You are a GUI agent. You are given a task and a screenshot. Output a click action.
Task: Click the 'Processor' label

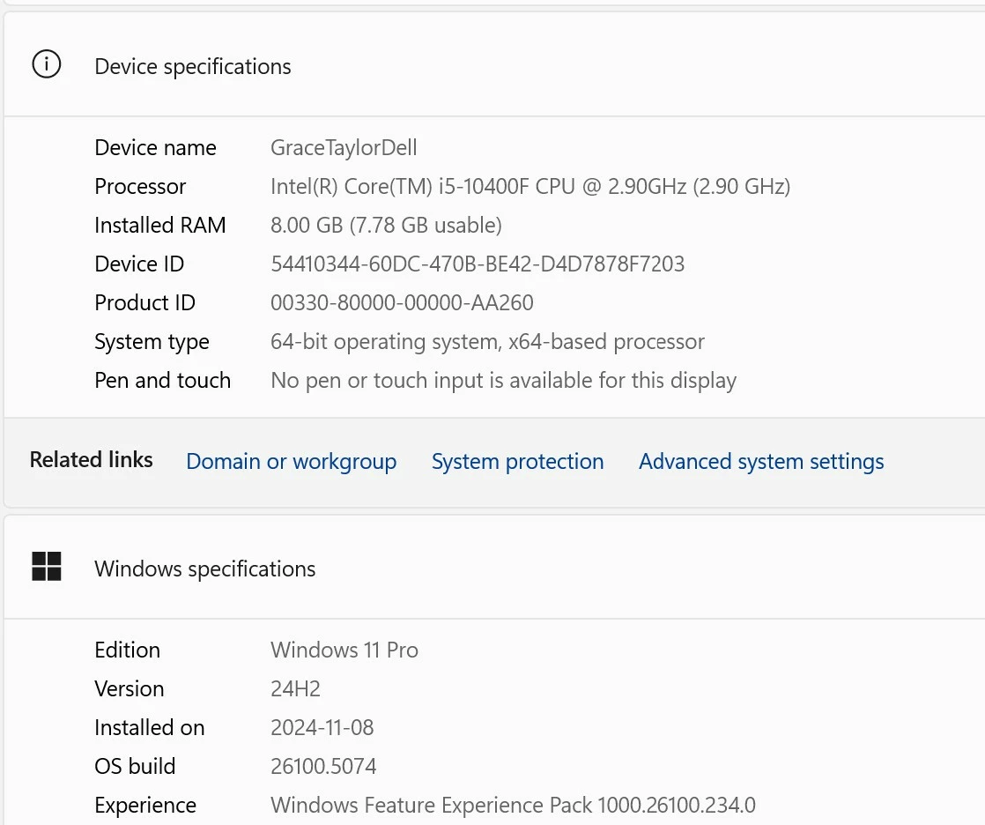click(140, 187)
